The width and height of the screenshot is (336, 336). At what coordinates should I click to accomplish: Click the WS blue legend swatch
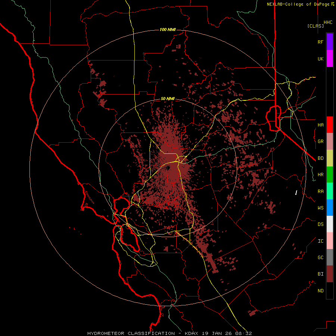click(x=330, y=208)
